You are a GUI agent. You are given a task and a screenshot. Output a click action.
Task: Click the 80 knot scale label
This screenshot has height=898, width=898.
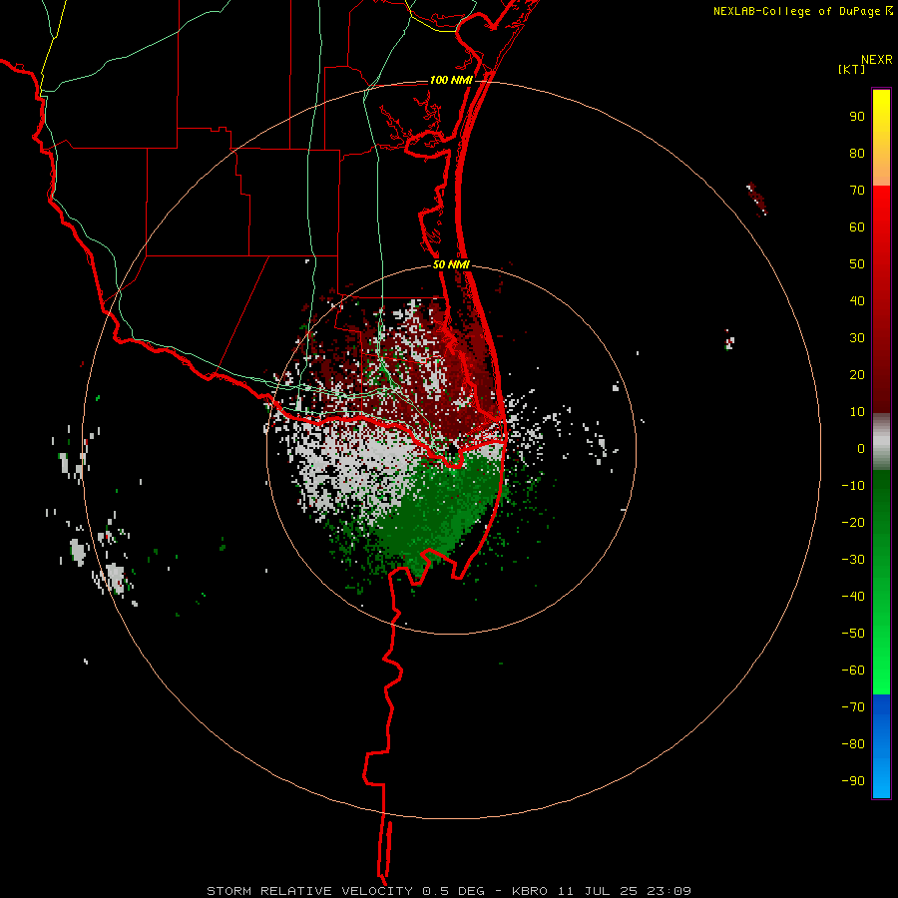click(x=857, y=154)
